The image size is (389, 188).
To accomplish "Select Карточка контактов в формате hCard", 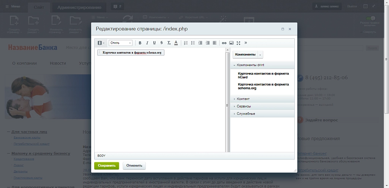I will click(x=263, y=75).
